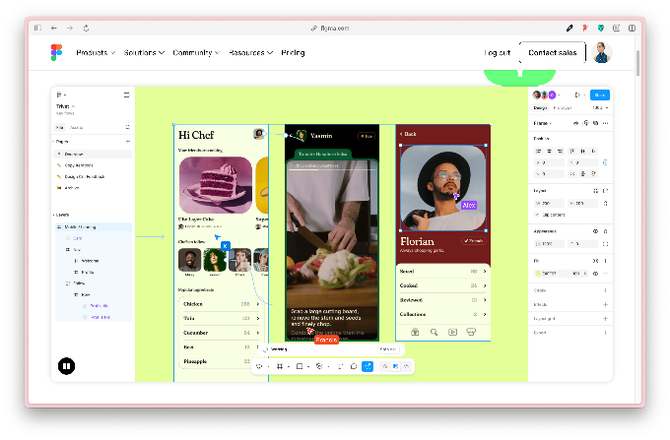Open the Solutions menu
Image resolution: width=670 pixels, height=440 pixels.
144,52
